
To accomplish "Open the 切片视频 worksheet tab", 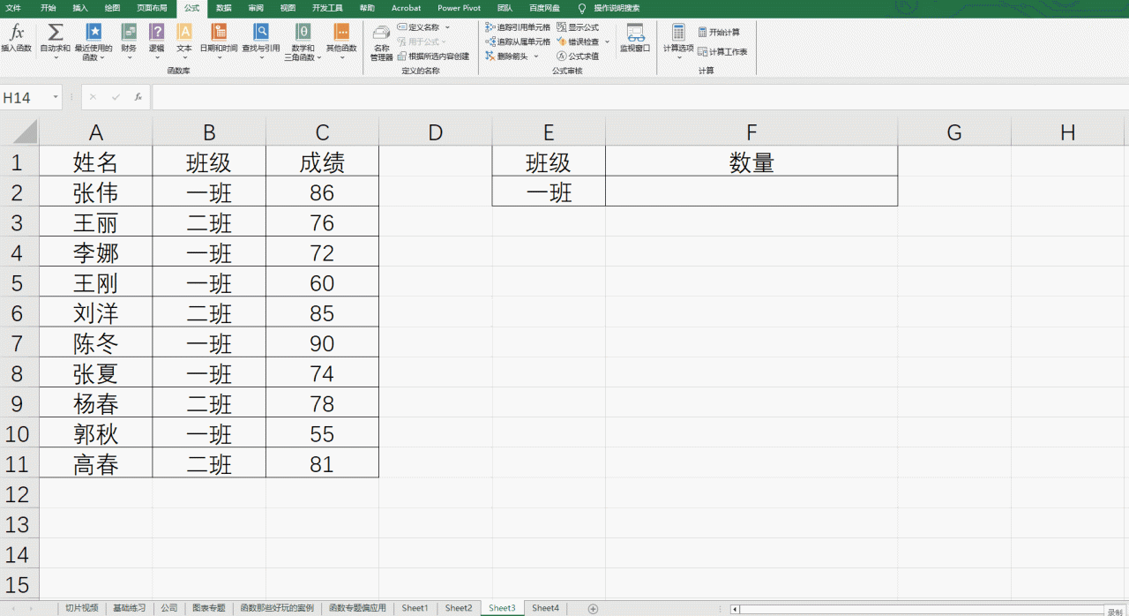I will 82,608.
